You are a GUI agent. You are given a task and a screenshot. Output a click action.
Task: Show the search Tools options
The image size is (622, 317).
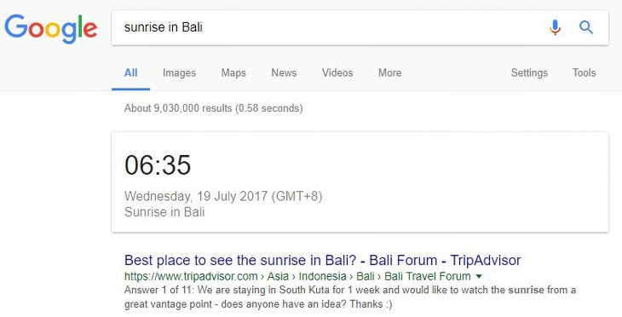(x=584, y=72)
